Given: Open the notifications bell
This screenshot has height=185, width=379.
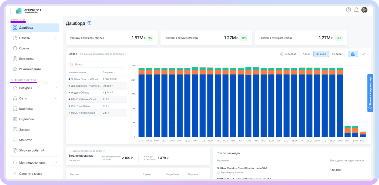Looking at the screenshot, I should (x=356, y=10).
